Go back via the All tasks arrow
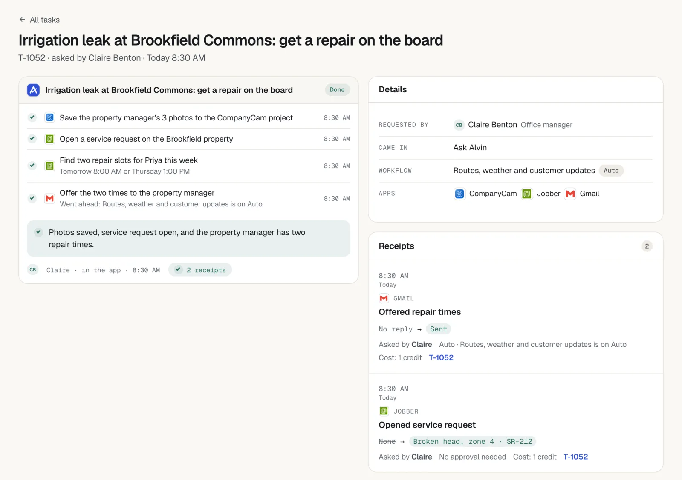This screenshot has width=682, height=480. tap(22, 20)
